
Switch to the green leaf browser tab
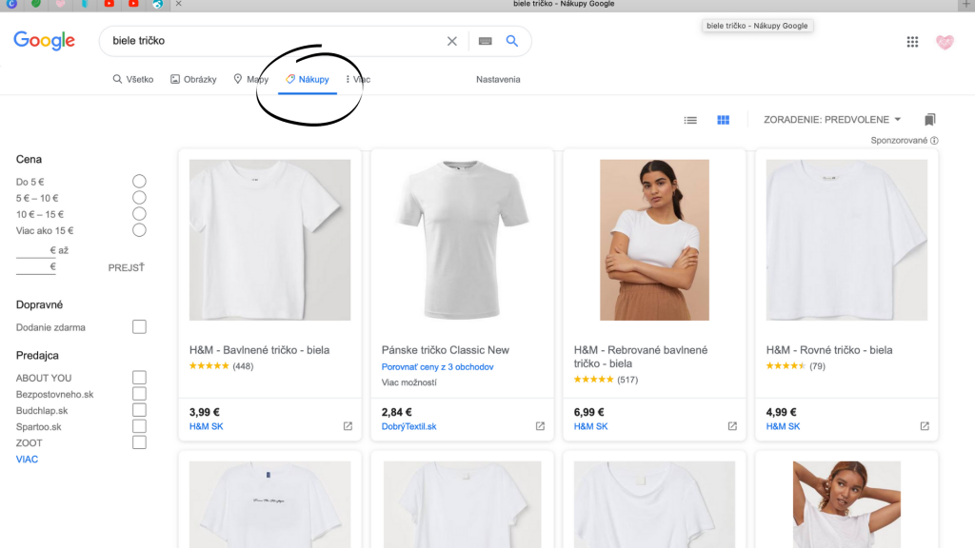(36, 4)
